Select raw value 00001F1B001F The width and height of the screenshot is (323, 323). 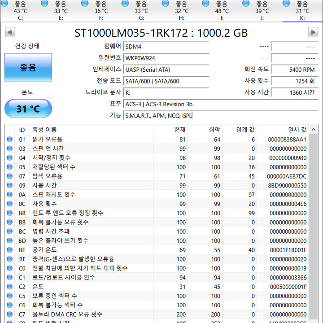pyautogui.click(x=288, y=250)
